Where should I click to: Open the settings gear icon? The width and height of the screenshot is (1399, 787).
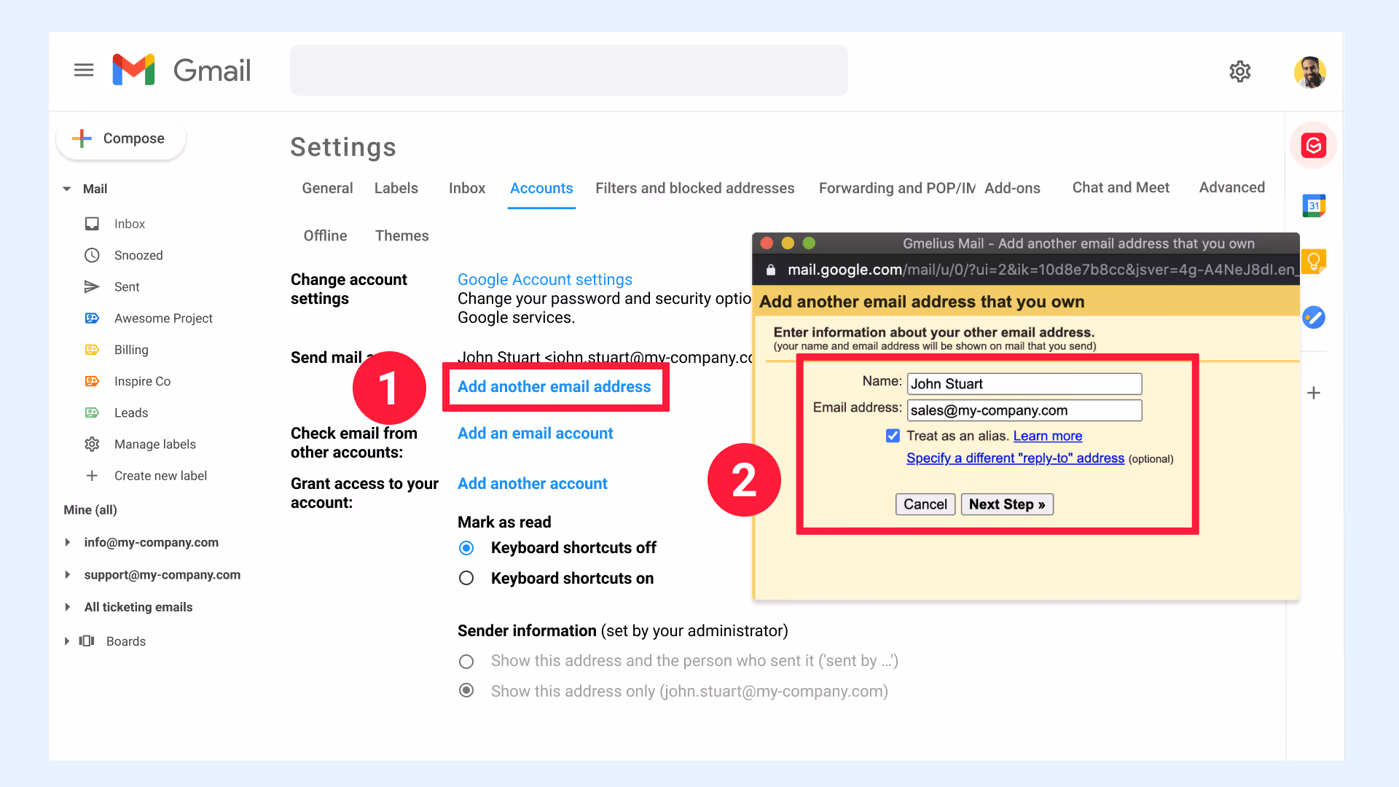pos(1239,71)
